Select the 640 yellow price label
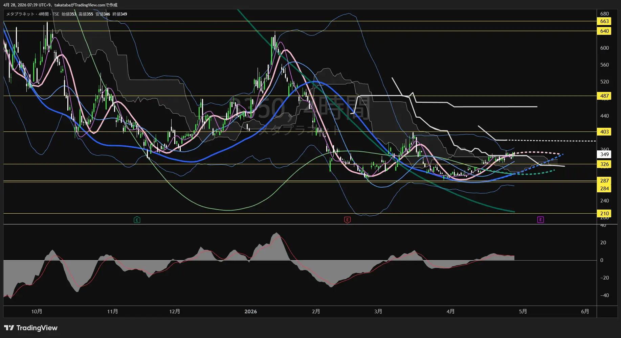Image resolution: width=621 pixels, height=338 pixels. (604, 31)
